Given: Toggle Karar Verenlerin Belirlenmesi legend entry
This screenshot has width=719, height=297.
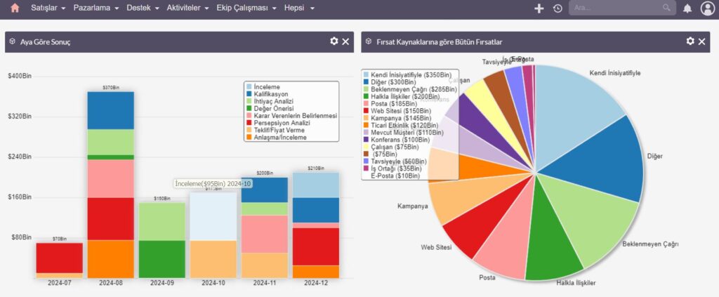Looking at the screenshot, I should 291,116.
